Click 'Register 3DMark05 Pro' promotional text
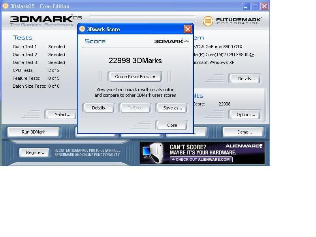 (x=87, y=152)
